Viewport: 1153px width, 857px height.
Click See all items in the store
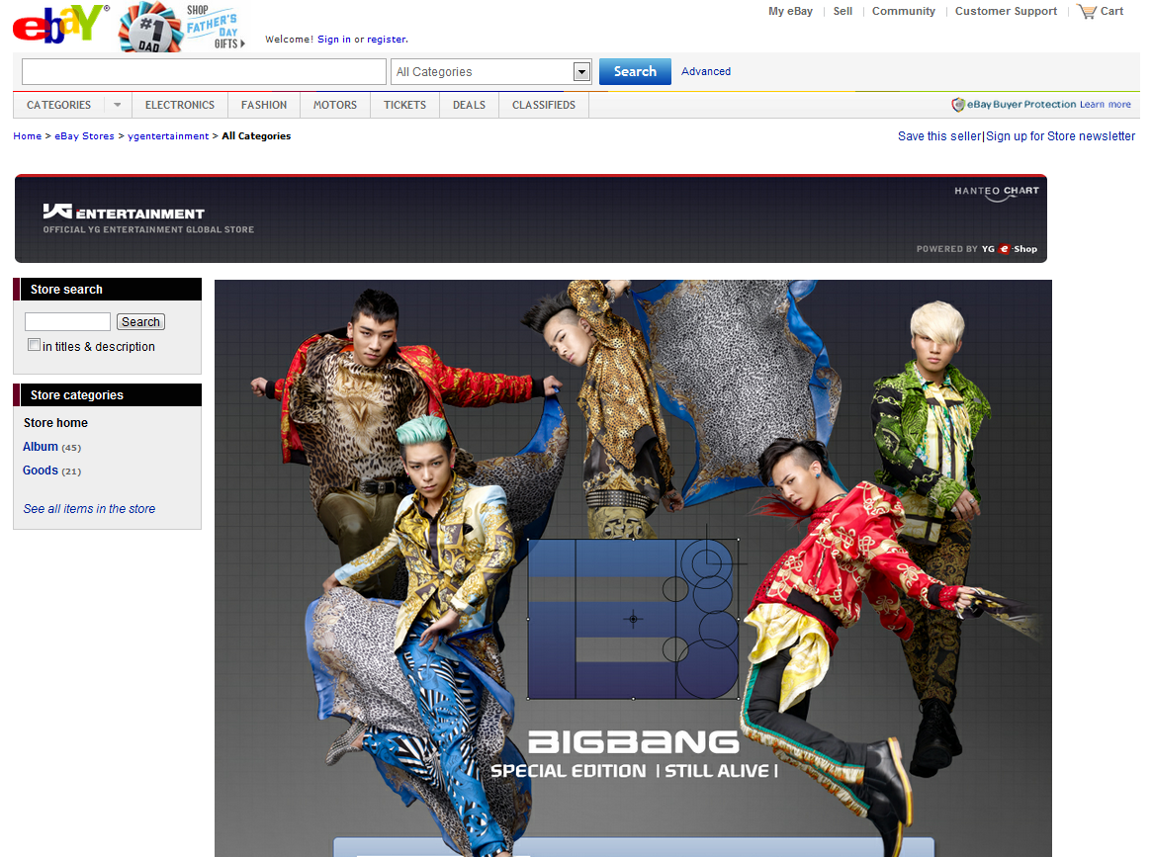pyautogui.click(x=89, y=509)
